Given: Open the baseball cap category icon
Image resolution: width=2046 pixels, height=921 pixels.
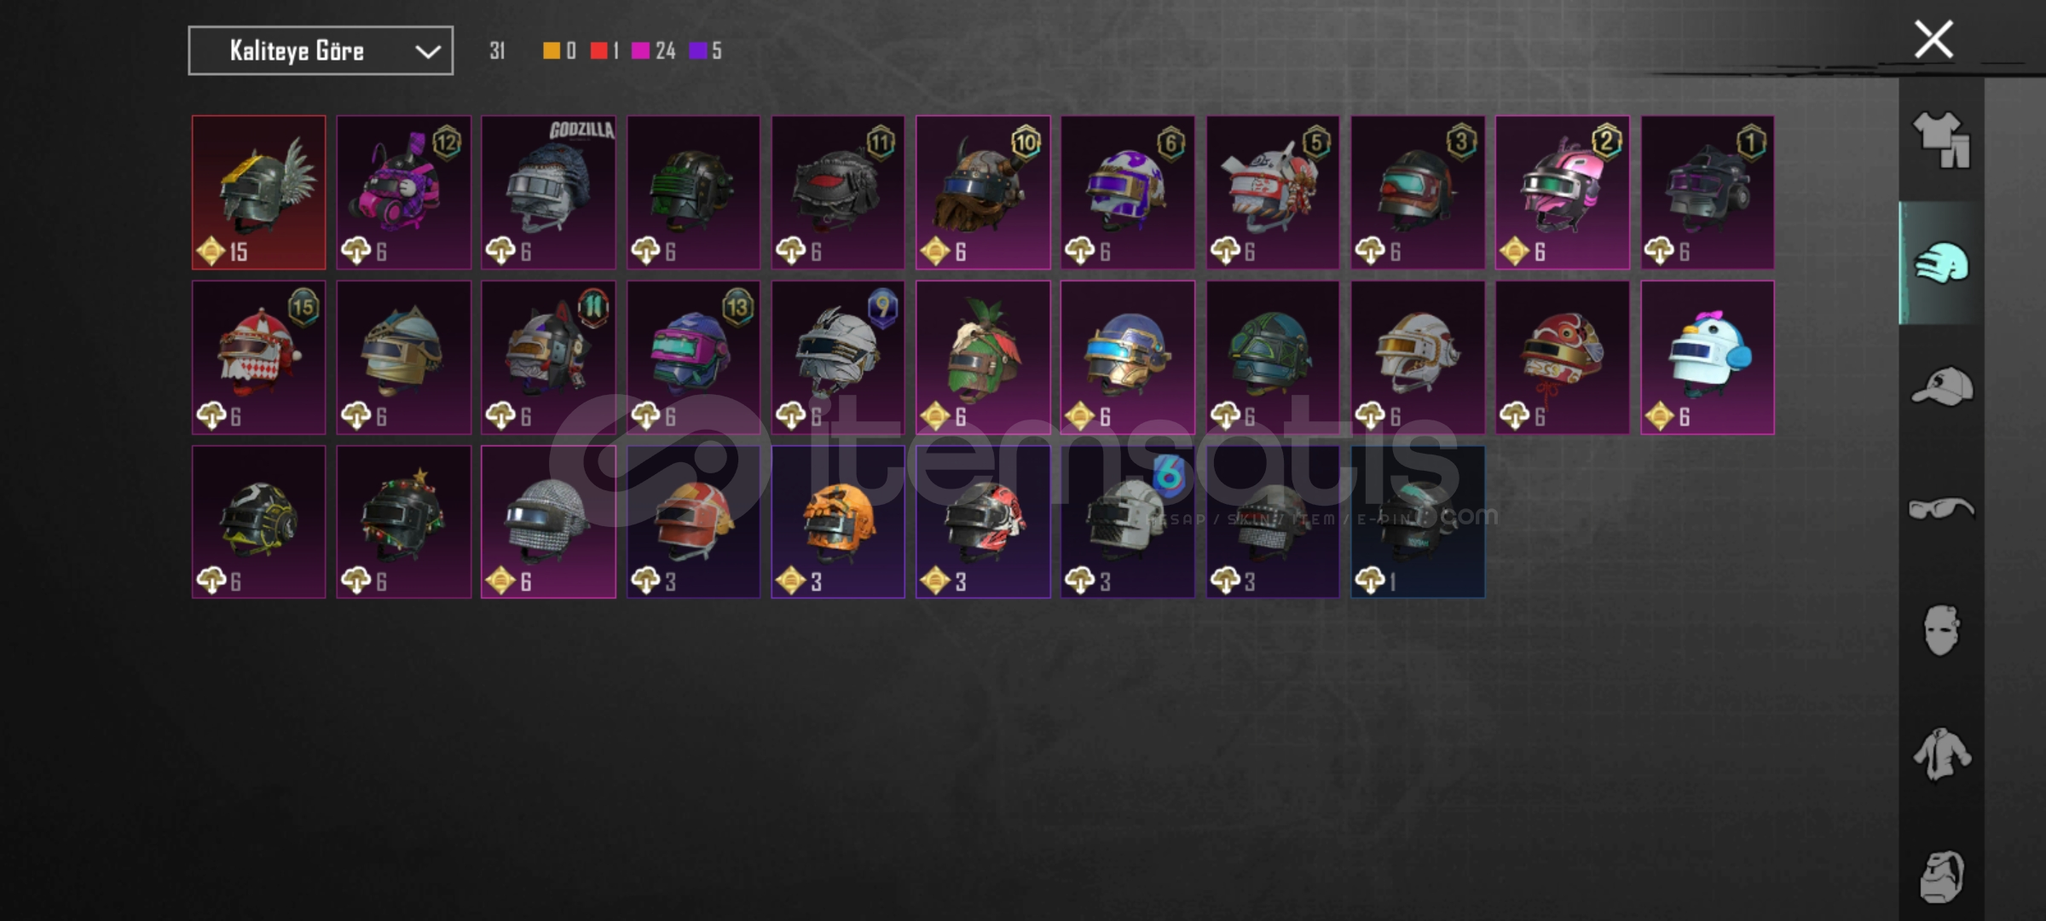Looking at the screenshot, I should coord(1942,385).
